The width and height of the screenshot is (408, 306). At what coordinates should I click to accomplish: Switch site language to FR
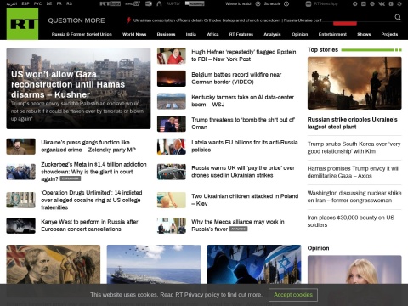pyautogui.click(x=59, y=3)
